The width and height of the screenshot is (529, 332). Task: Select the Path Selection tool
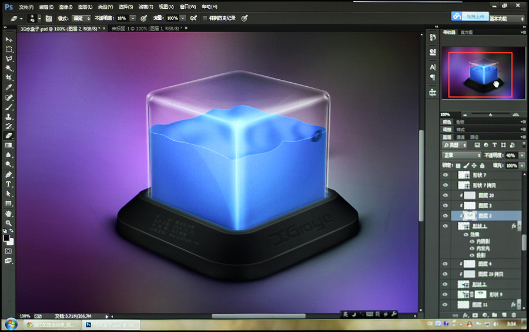click(x=9, y=194)
